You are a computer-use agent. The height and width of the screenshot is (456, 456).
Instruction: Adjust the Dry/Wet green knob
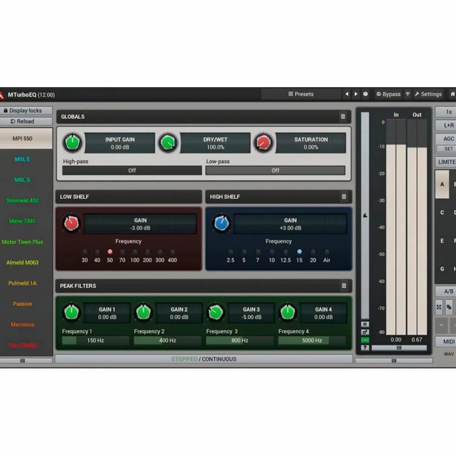(168, 143)
